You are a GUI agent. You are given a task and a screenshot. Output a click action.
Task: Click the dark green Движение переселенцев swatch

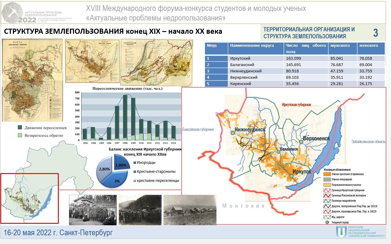pyautogui.click(x=20, y=128)
